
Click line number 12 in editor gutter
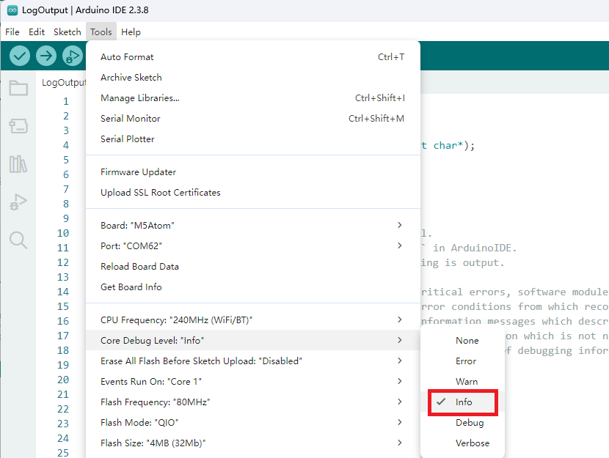point(63,262)
